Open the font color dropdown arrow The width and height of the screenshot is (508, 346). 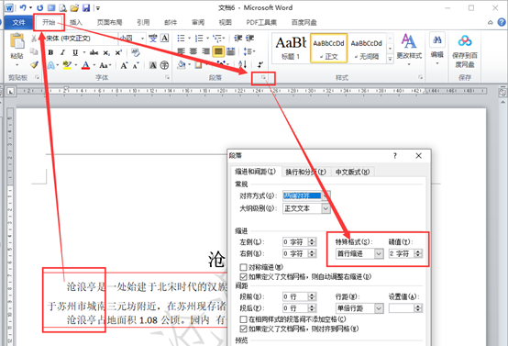[x=94, y=65]
